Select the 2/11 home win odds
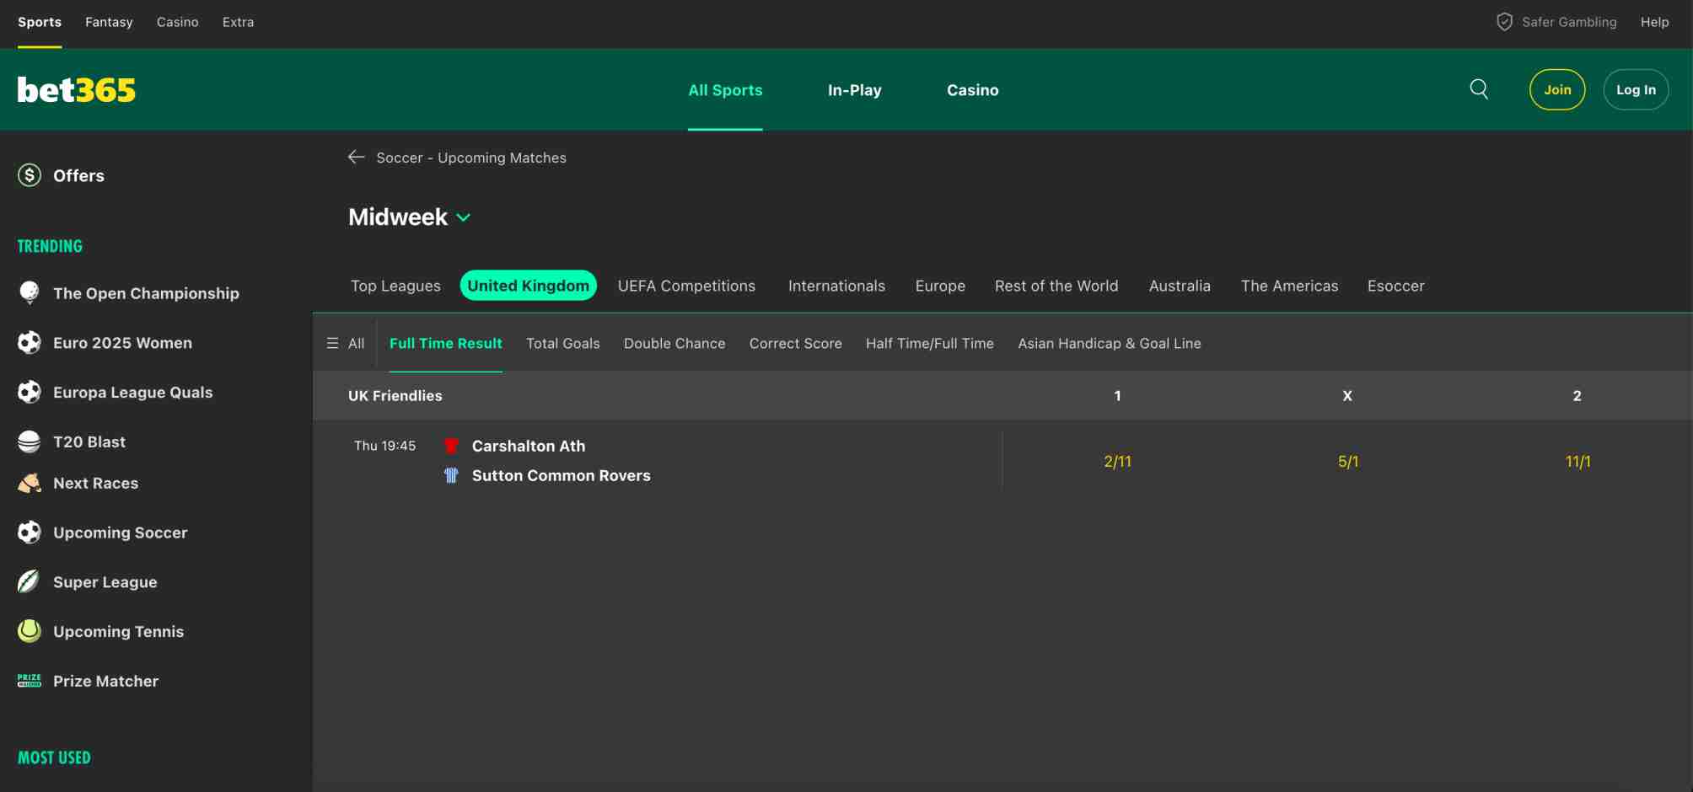 [1118, 461]
